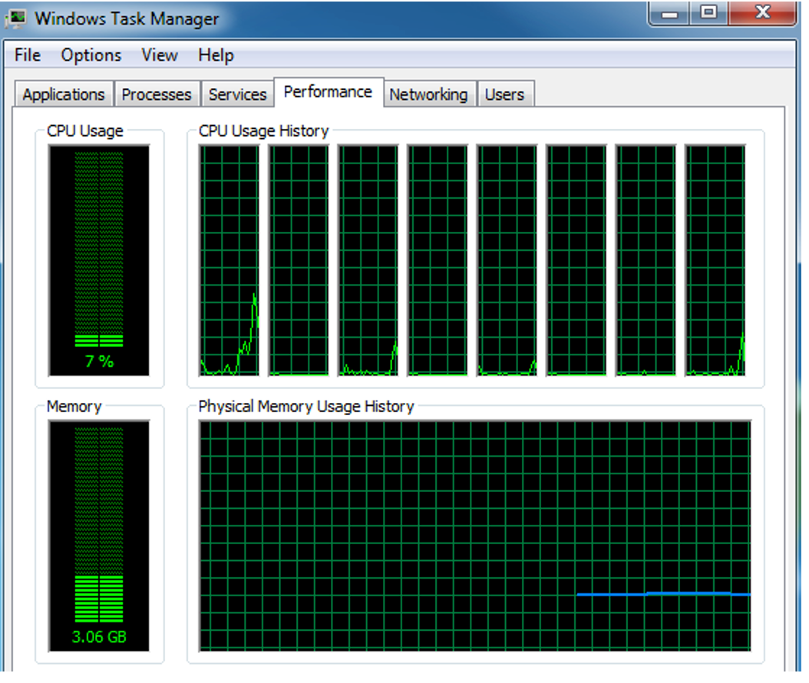This screenshot has width=809, height=683.
Task: Click the 7 % CPU usage value
Action: click(99, 361)
